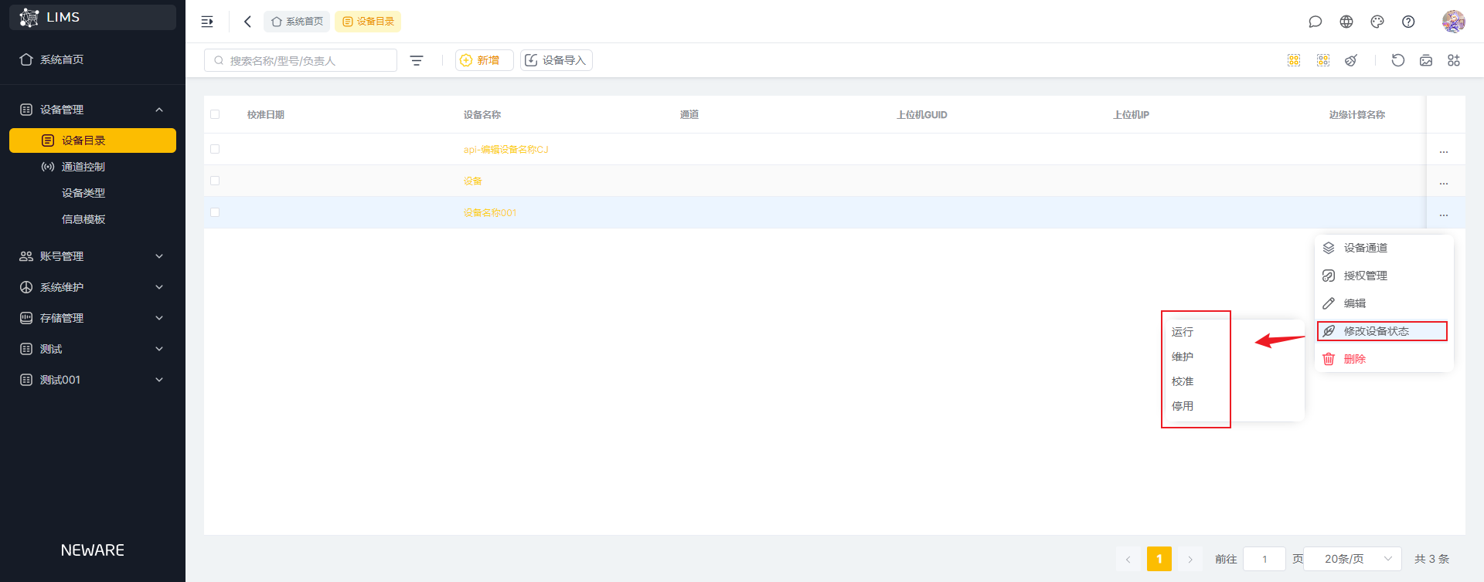Screen dimensions: 1484x582
Task: Go back using the left arrow
Action: pos(247,22)
